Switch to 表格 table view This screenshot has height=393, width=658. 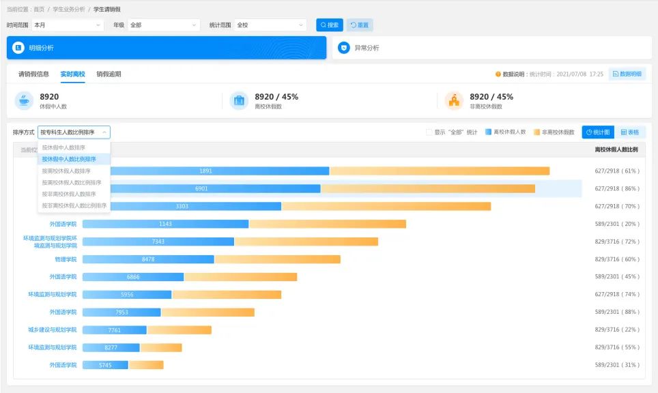click(629, 132)
